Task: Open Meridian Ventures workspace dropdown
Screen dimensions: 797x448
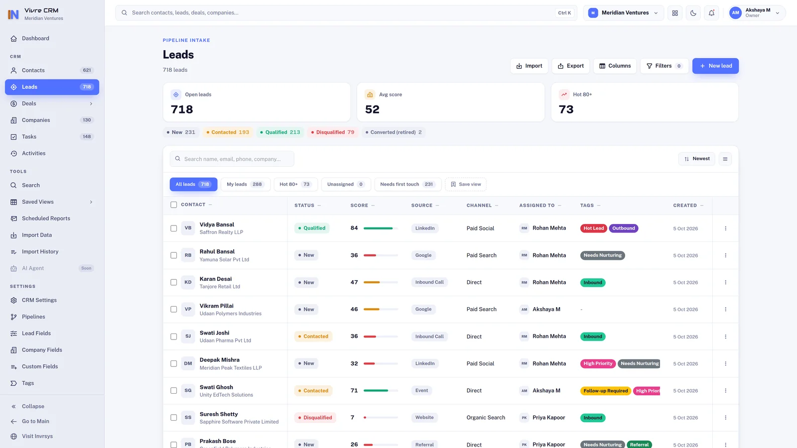Action: tap(623, 13)
